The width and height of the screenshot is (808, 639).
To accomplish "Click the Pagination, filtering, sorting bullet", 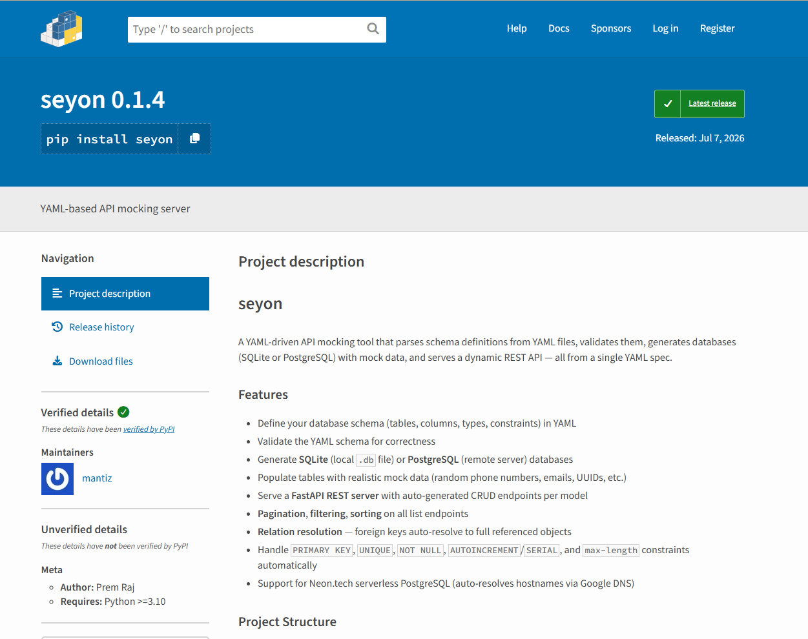I will coord(363,514).
